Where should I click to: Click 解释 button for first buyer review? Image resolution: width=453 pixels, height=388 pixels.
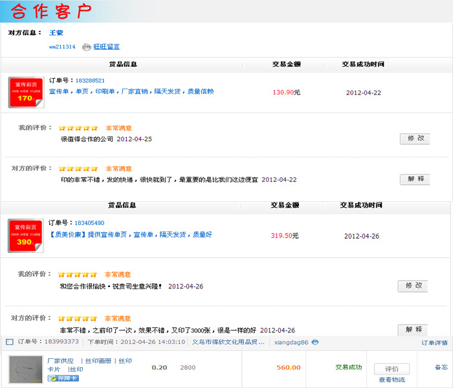(415, 179)
